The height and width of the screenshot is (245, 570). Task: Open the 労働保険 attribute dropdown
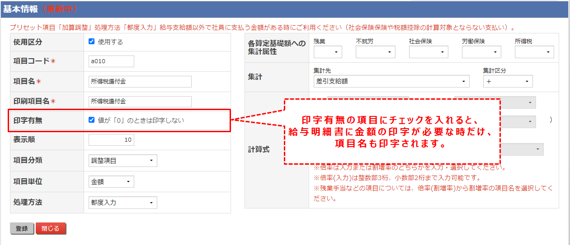(x=481, y=52)
